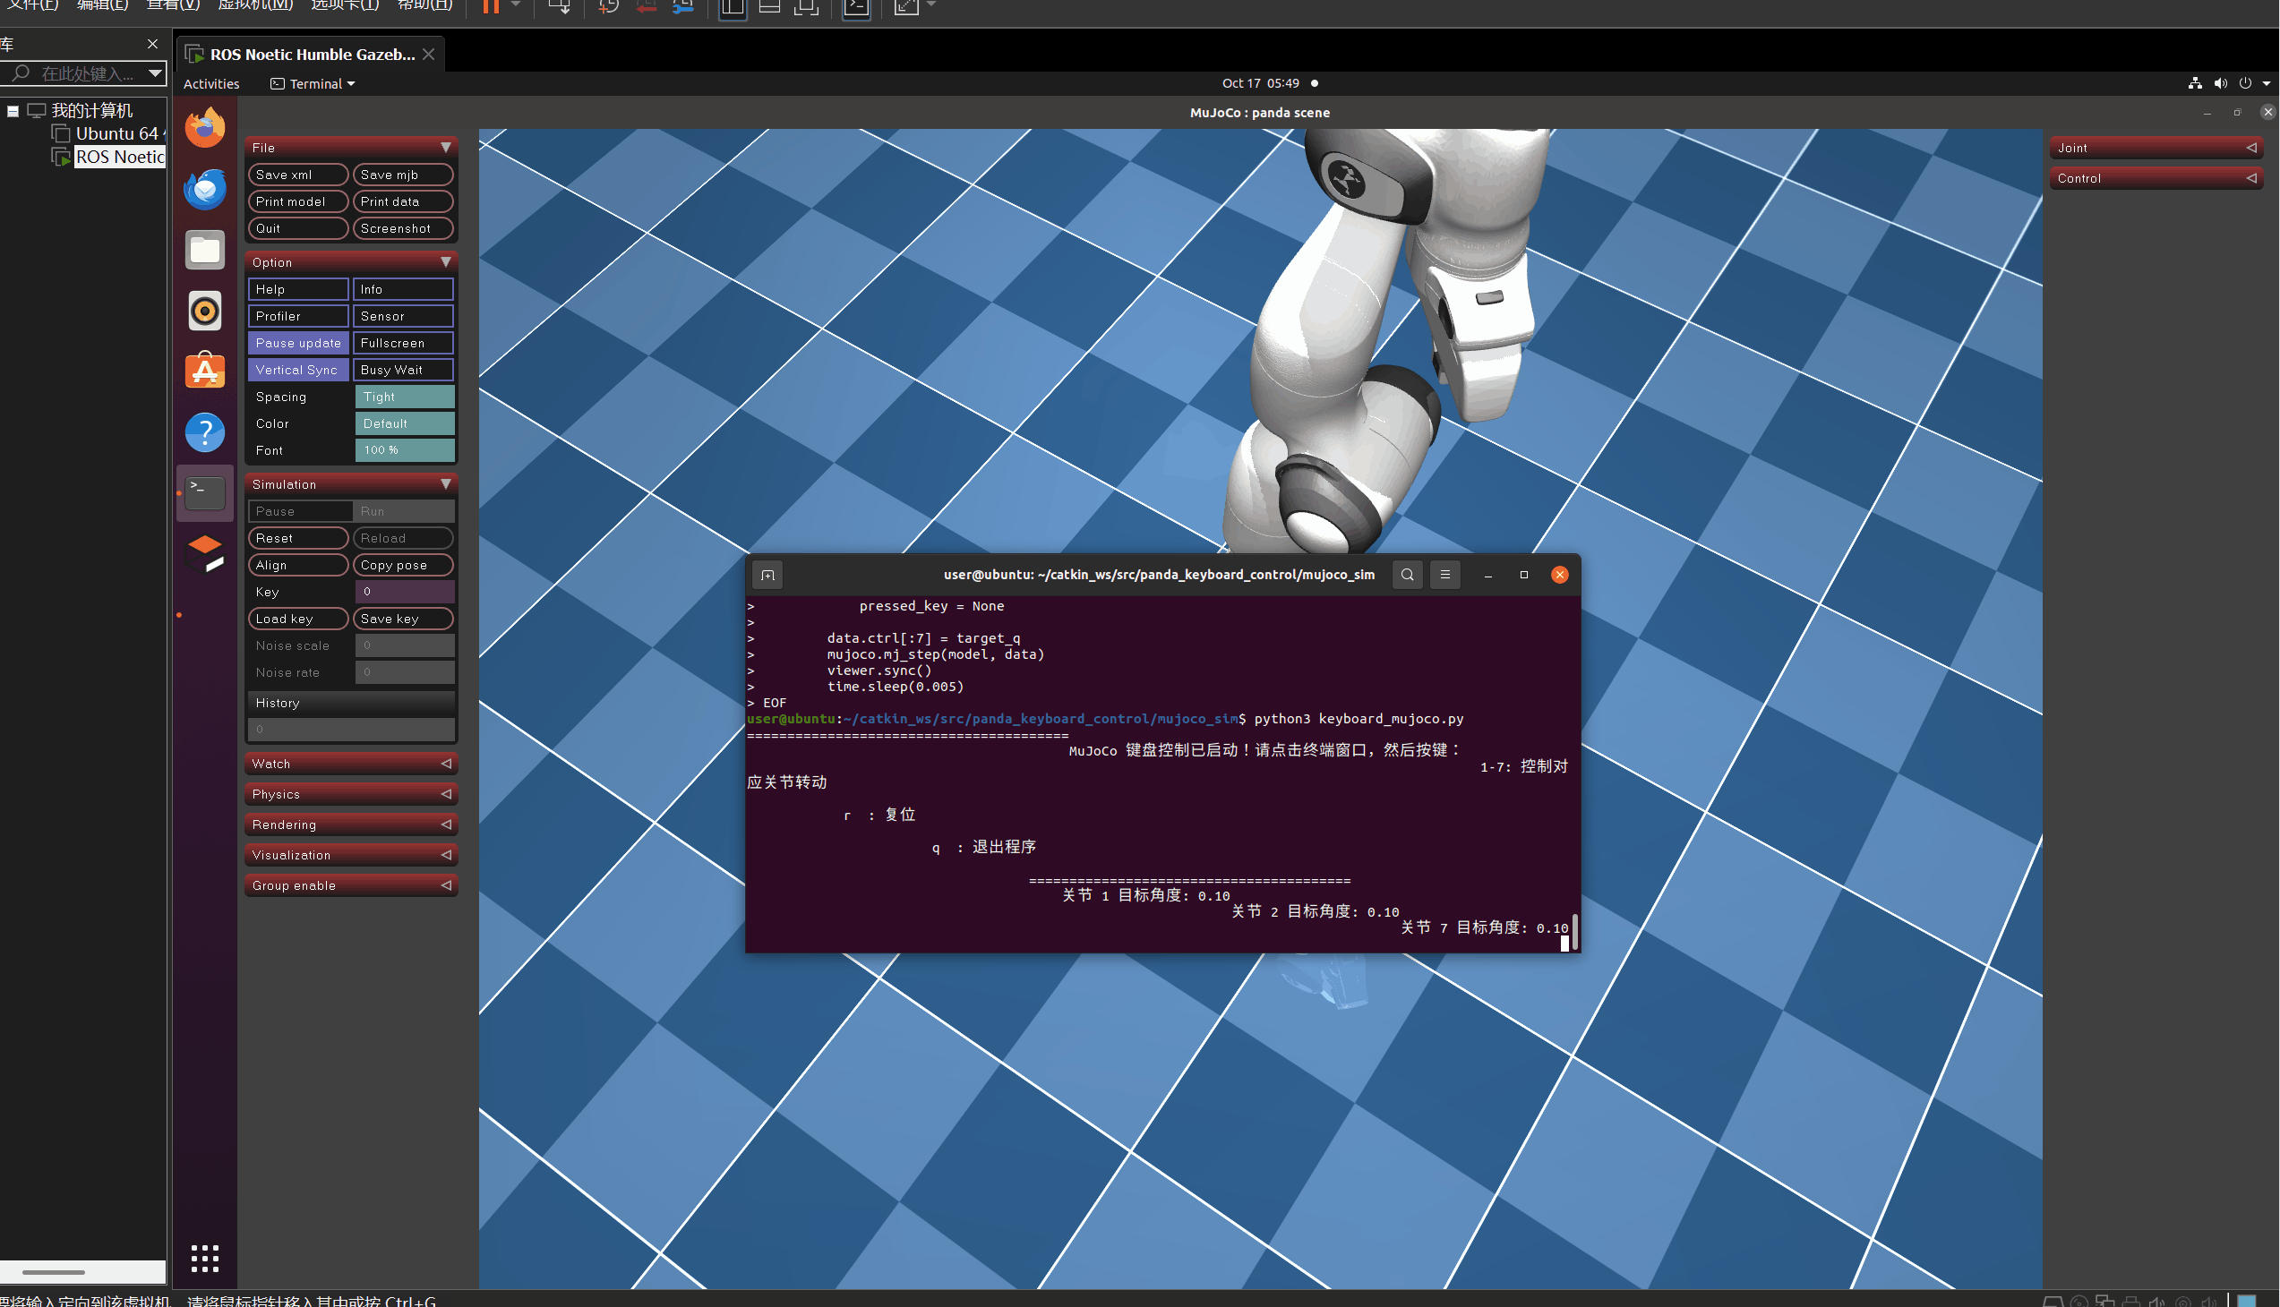Click the Reset simulation button

pos(298,539)
